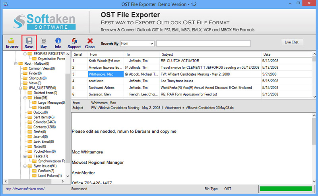Click message preview scroll down arrow

[314, 181]
